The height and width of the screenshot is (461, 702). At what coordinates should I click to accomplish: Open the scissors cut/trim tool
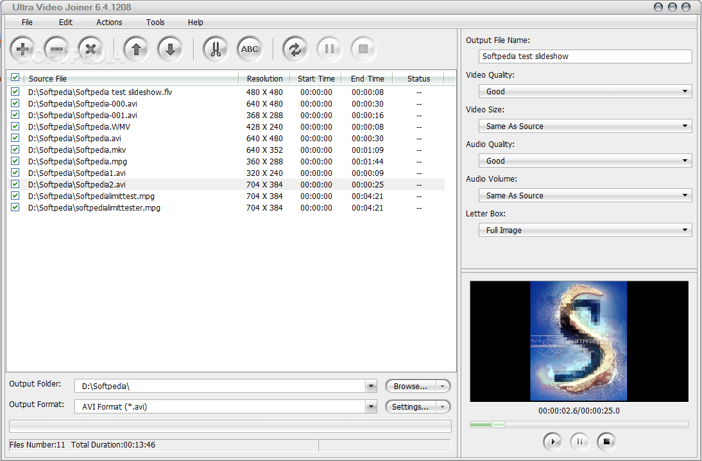216,49
